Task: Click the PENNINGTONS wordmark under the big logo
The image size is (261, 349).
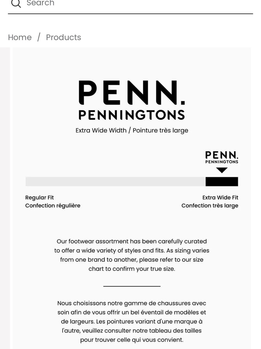Action: [132, 115]
